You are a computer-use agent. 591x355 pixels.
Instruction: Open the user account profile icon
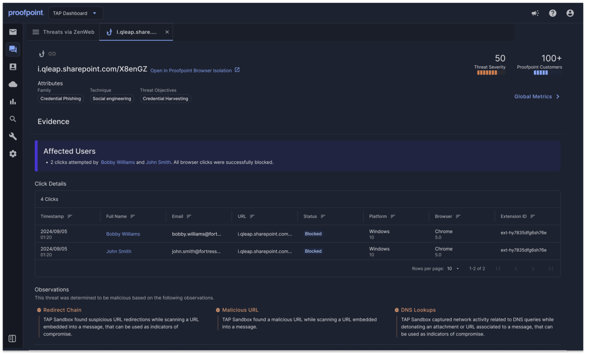coord(570,13)
